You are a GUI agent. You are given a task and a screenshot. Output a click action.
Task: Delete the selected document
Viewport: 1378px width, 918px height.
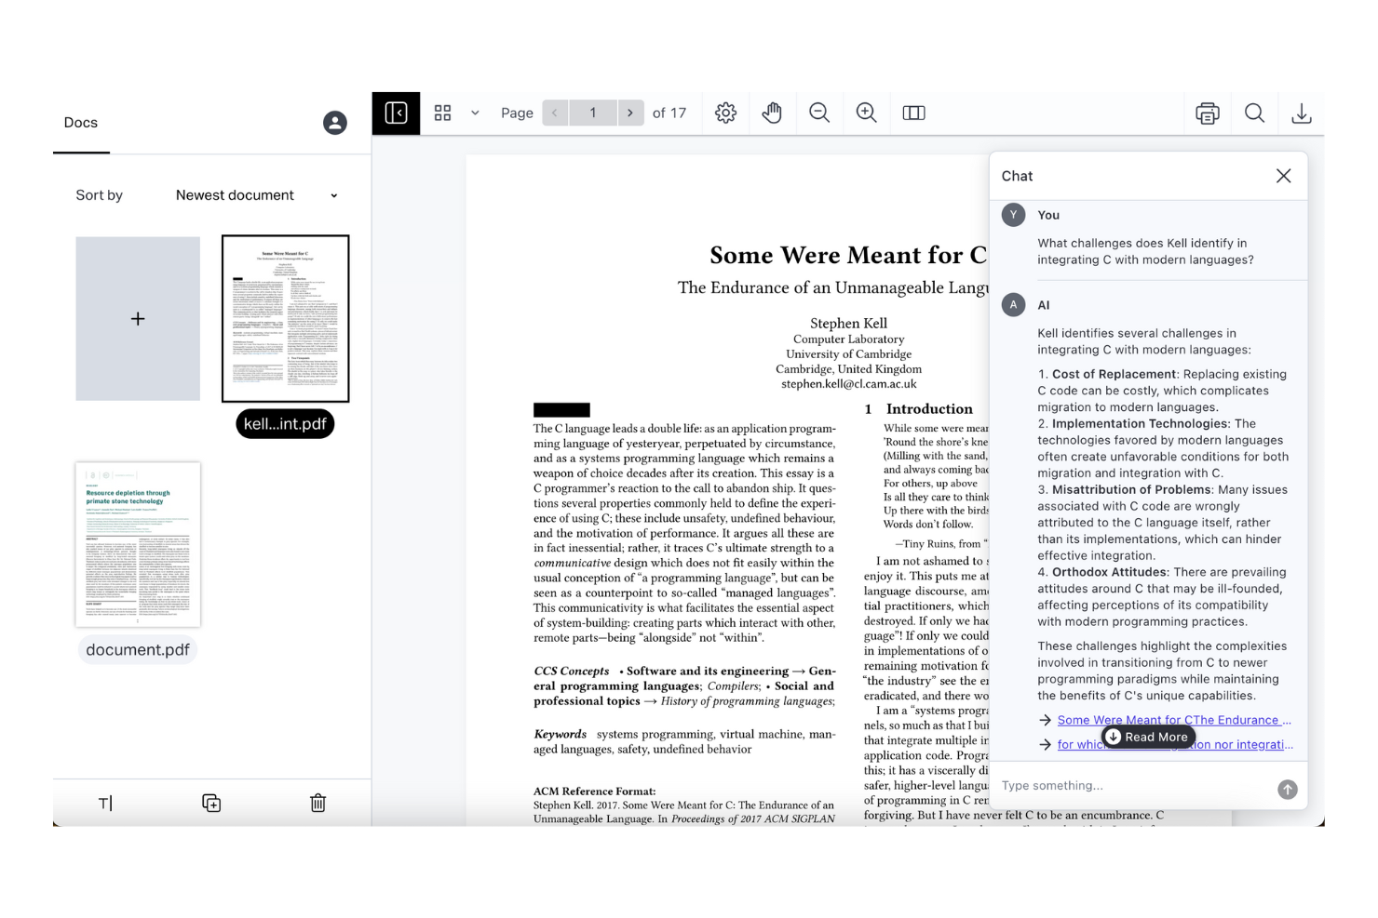pos(317,803)
